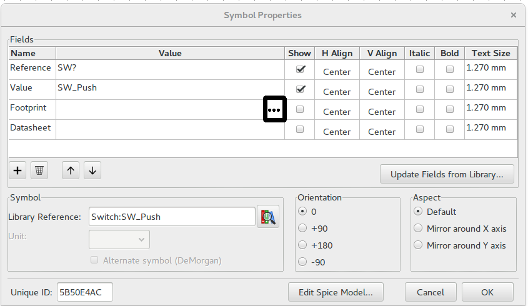Move selected field down with arrow icon

click(x=92, y=170)
